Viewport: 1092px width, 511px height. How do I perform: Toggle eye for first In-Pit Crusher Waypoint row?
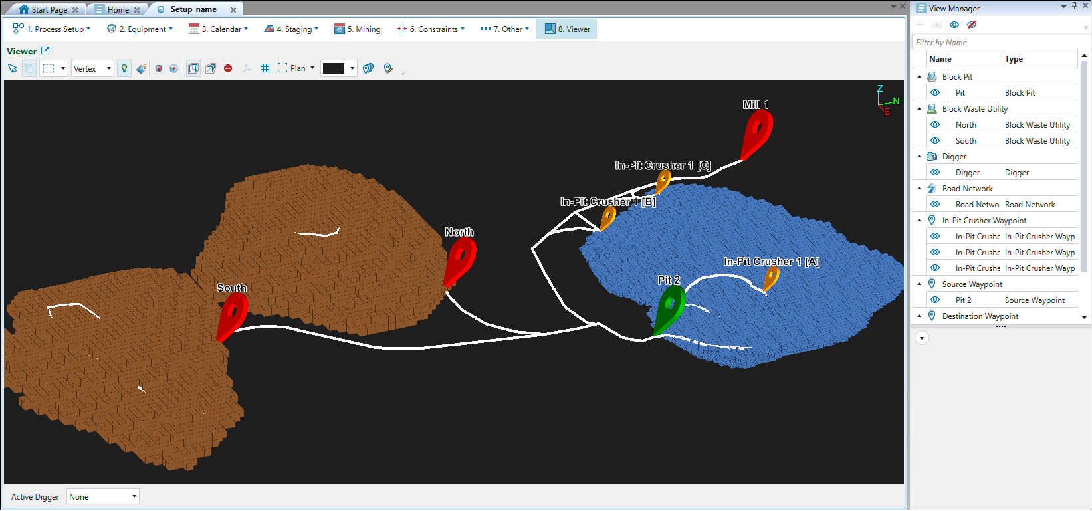tap(935, 236)
